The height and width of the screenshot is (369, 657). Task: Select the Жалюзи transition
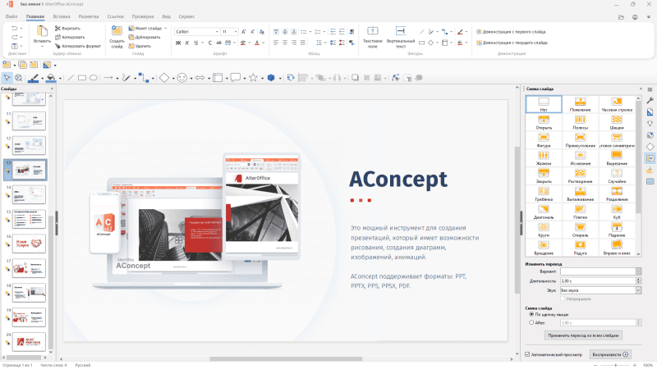[x=544, y=158]
